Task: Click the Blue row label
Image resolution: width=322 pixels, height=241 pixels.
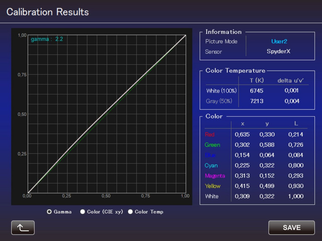Action: click(210, 155)
